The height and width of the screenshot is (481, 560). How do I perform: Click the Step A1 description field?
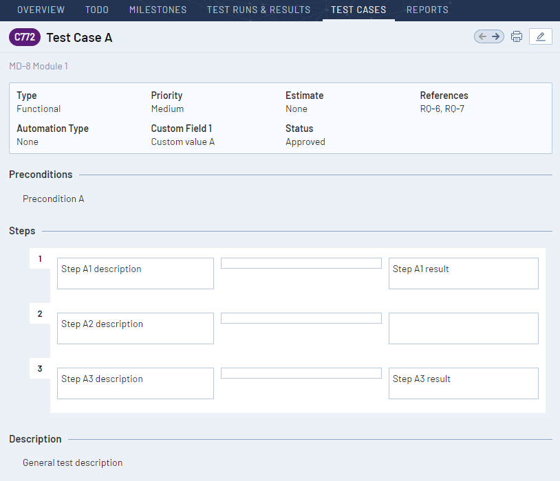[x=135, y=273]
